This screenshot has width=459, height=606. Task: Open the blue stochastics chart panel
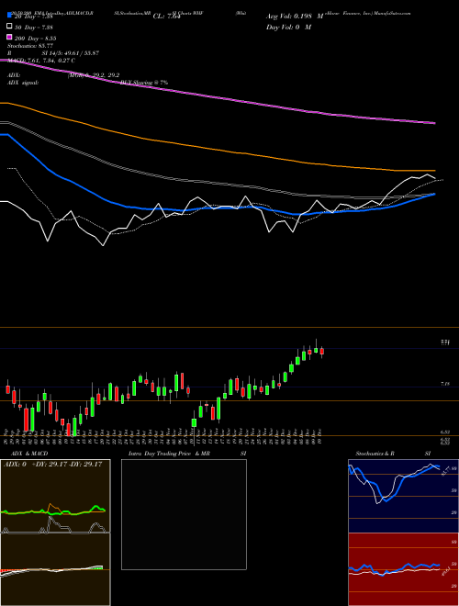point(403,496)
